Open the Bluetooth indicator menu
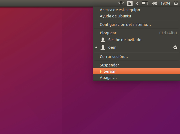Screen dimensions: 180x134 click(x=137, y=3)
